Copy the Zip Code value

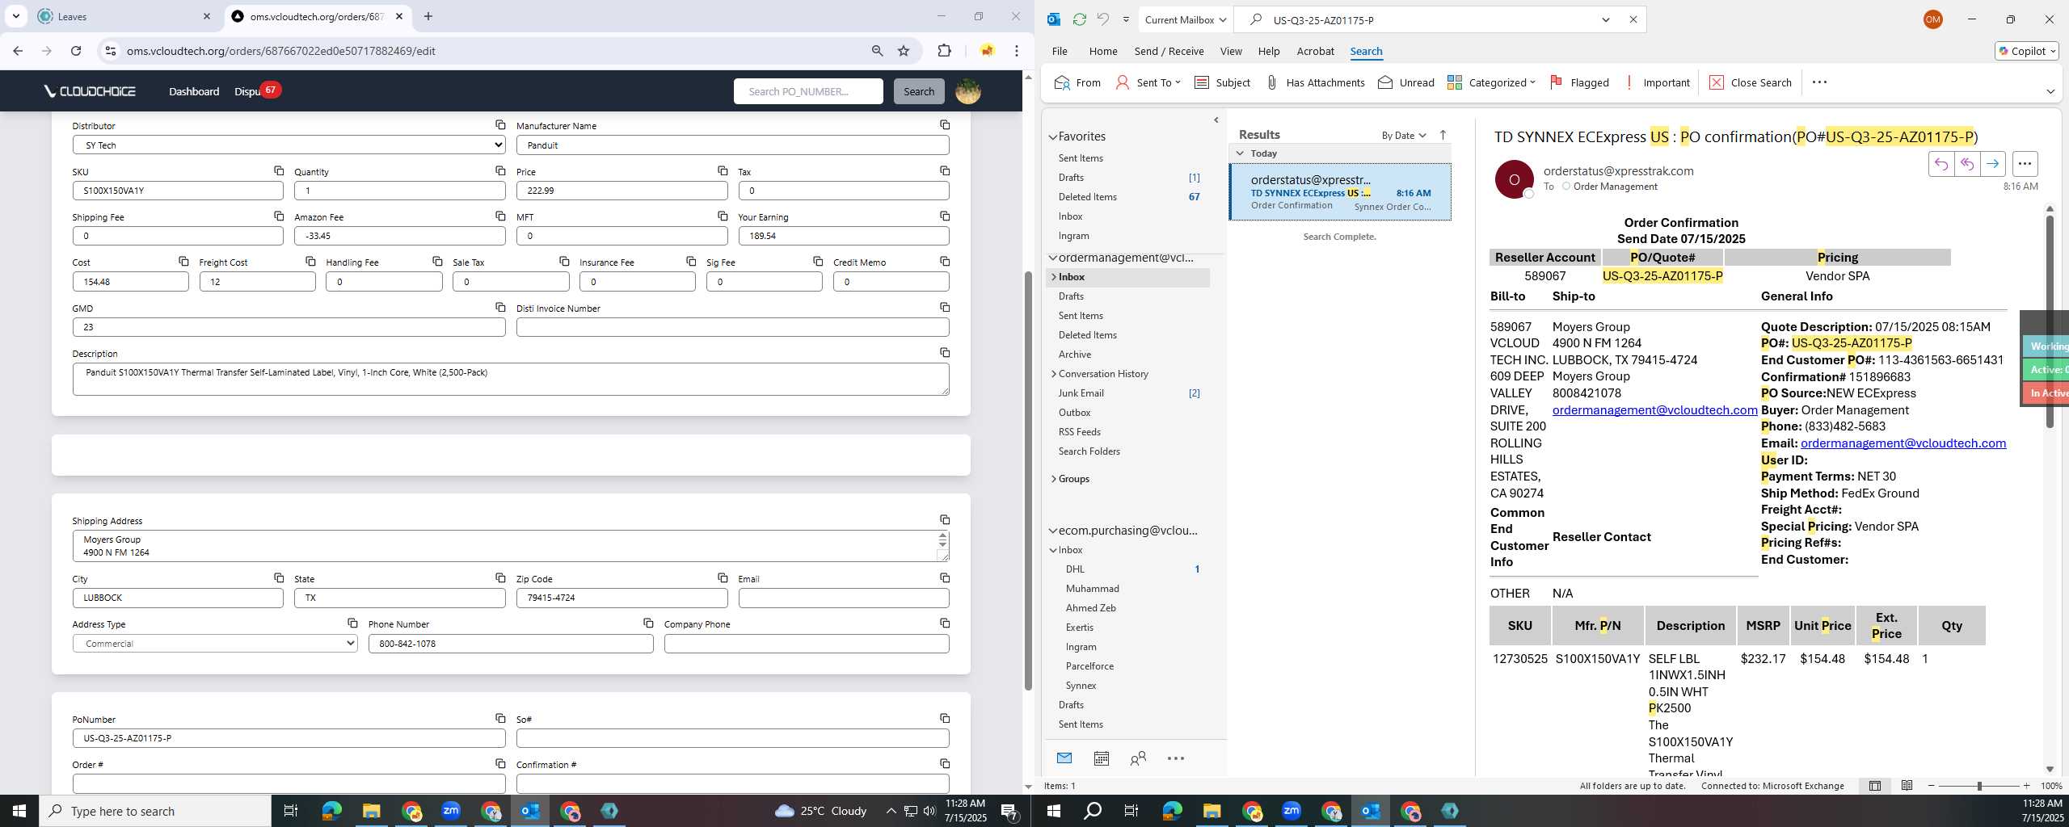coord(723,578)
